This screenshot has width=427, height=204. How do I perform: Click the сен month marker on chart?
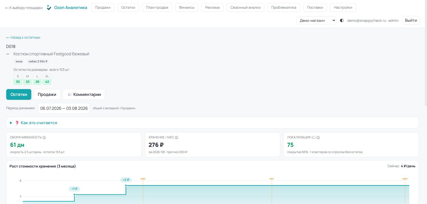(x=143, y=179)
